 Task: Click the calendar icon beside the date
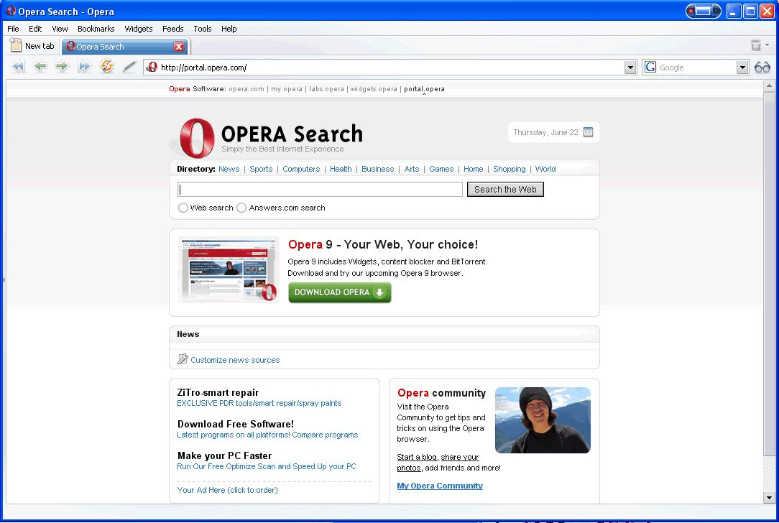pyautogui.click(x=589, y=132)
